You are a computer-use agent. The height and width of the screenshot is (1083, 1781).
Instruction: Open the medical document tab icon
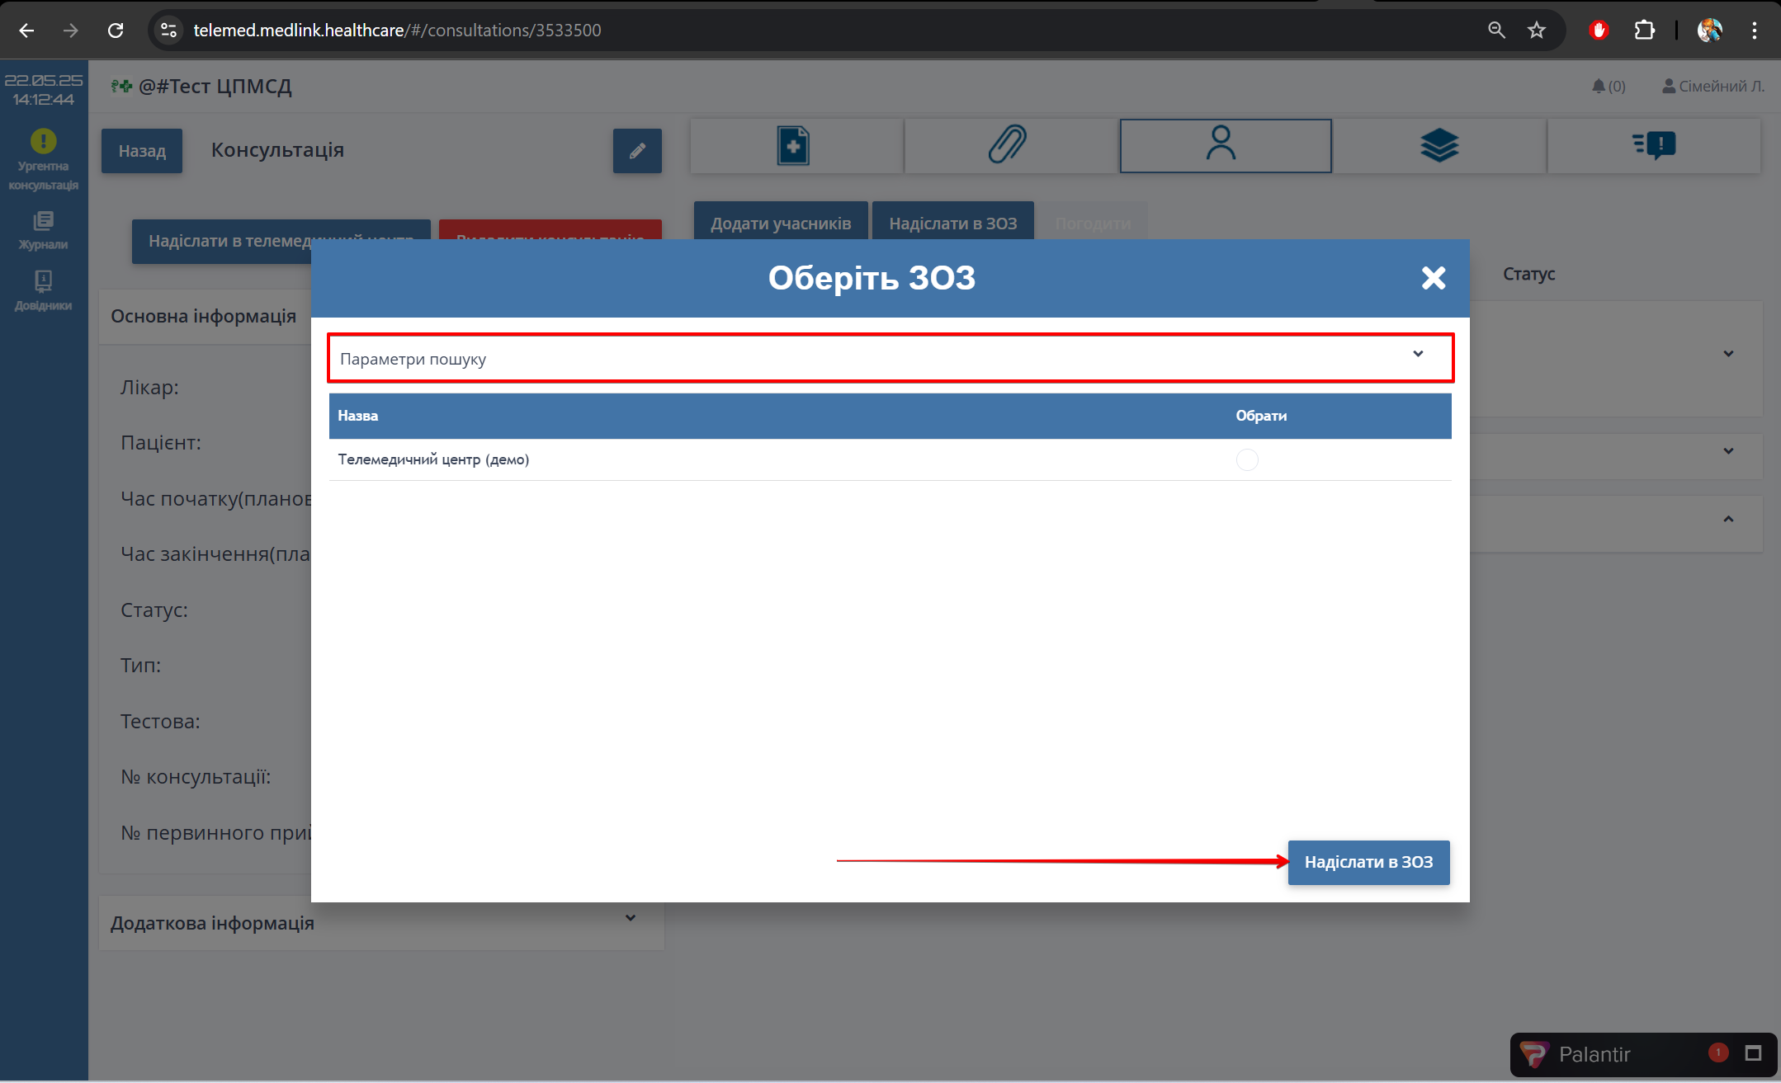tap(793, 146)
